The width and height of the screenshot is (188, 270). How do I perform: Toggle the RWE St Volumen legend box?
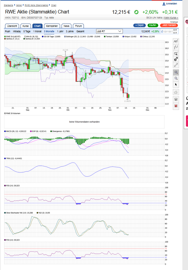[5, 113]
